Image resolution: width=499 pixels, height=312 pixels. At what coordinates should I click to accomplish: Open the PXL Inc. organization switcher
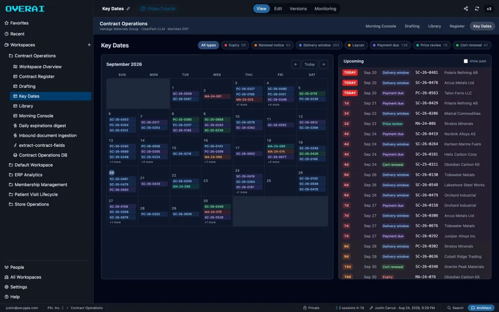tap(55, 308)
